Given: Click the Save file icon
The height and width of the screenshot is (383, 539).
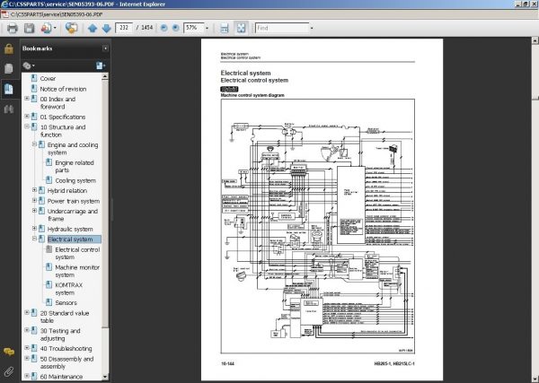Looking at the screenshot, I should point(30,28).
